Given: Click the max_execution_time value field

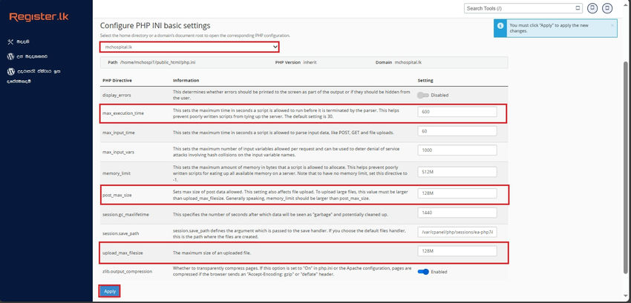Looking at the screenshot, I should click(x=457, y=112).
